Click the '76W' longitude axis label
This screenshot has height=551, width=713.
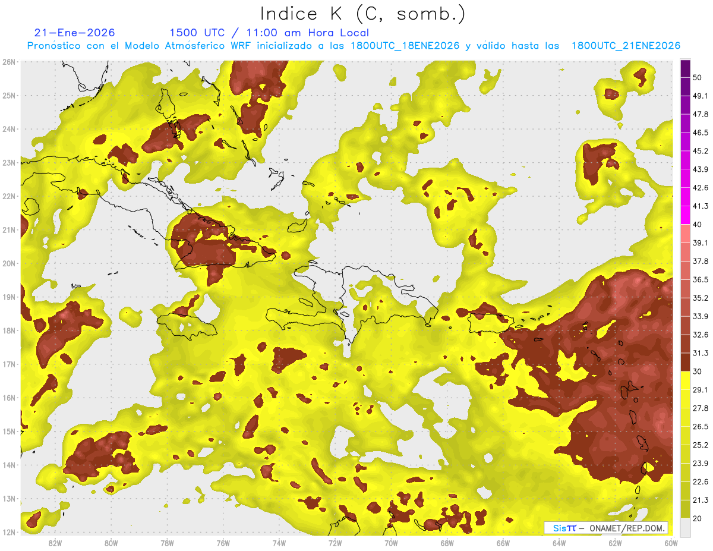point(223,543)
